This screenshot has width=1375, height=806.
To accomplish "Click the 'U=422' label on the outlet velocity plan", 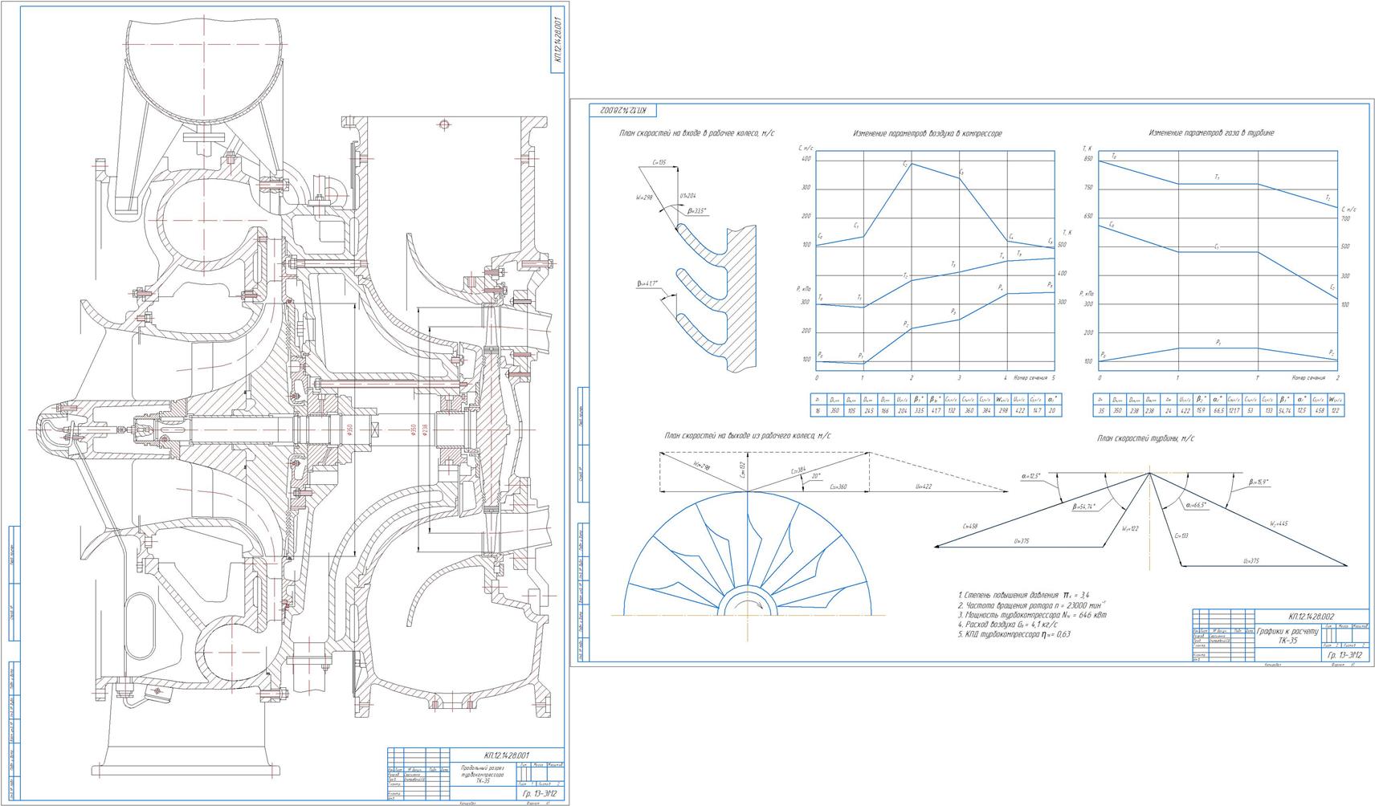I will point(924,486).
